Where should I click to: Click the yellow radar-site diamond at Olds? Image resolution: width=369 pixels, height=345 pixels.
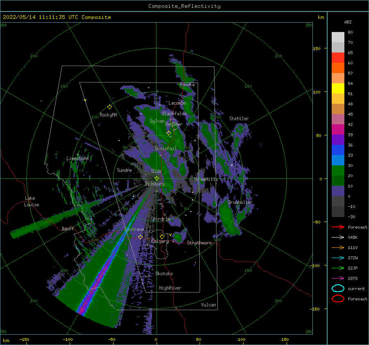click(x=157, y=178)
